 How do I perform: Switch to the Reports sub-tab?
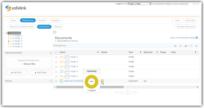[58, 27]
